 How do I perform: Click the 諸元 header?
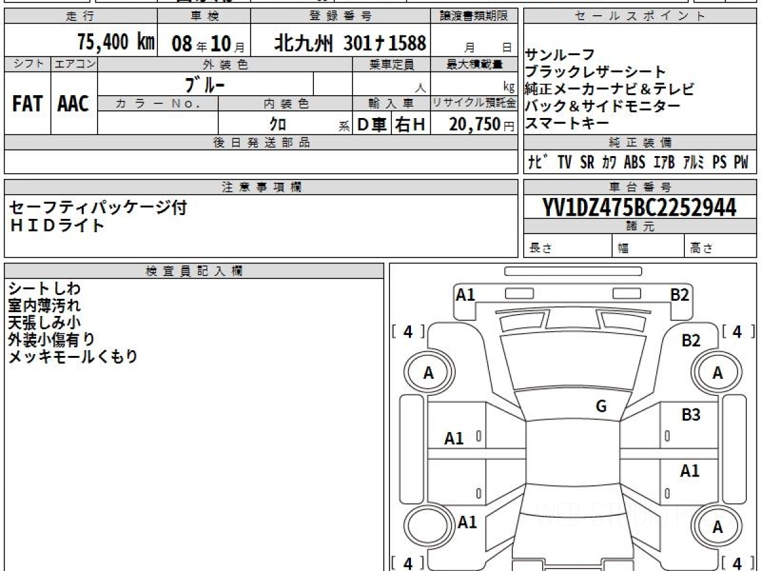pos(639,226)
